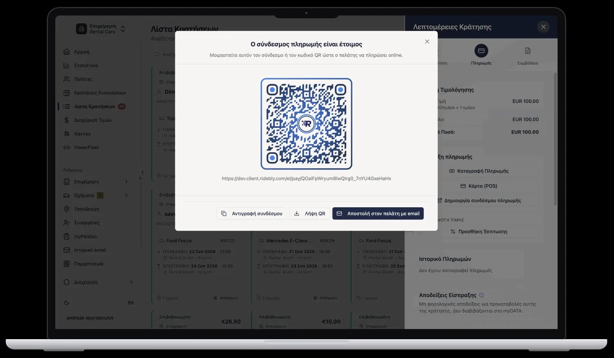This screenshot has width=614, height=358.
Task: Click the copy icon in Αντιγραφή συνδέσμου
Action: [224, 213]
